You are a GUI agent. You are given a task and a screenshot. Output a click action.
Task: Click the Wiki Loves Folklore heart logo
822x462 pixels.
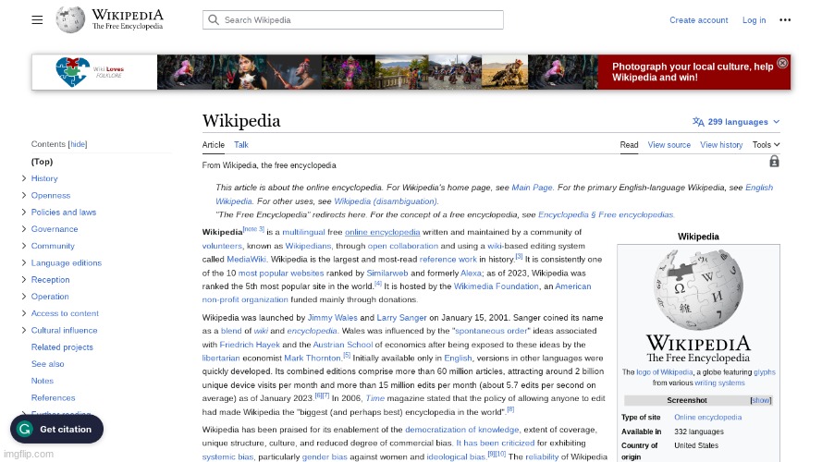69,71
